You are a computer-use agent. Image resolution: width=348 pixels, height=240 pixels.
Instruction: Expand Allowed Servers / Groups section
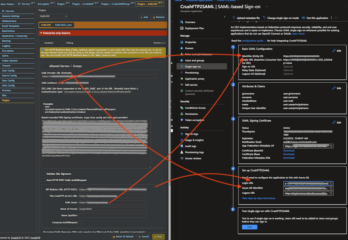[65, 66]
